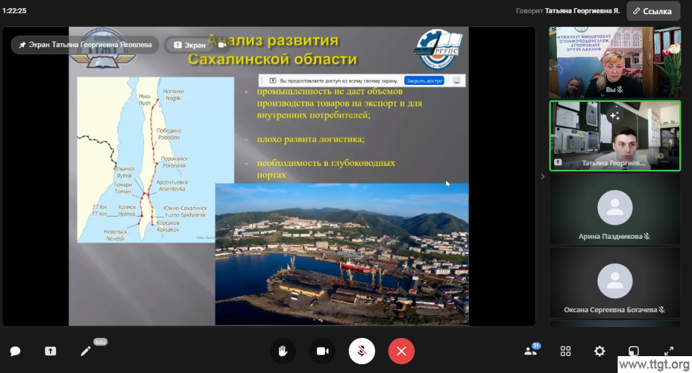Image resolution: width=692 pixels, height=373 pixels.
Task: Start screen sharing from bottom toolbar
Action: point(51,351)
